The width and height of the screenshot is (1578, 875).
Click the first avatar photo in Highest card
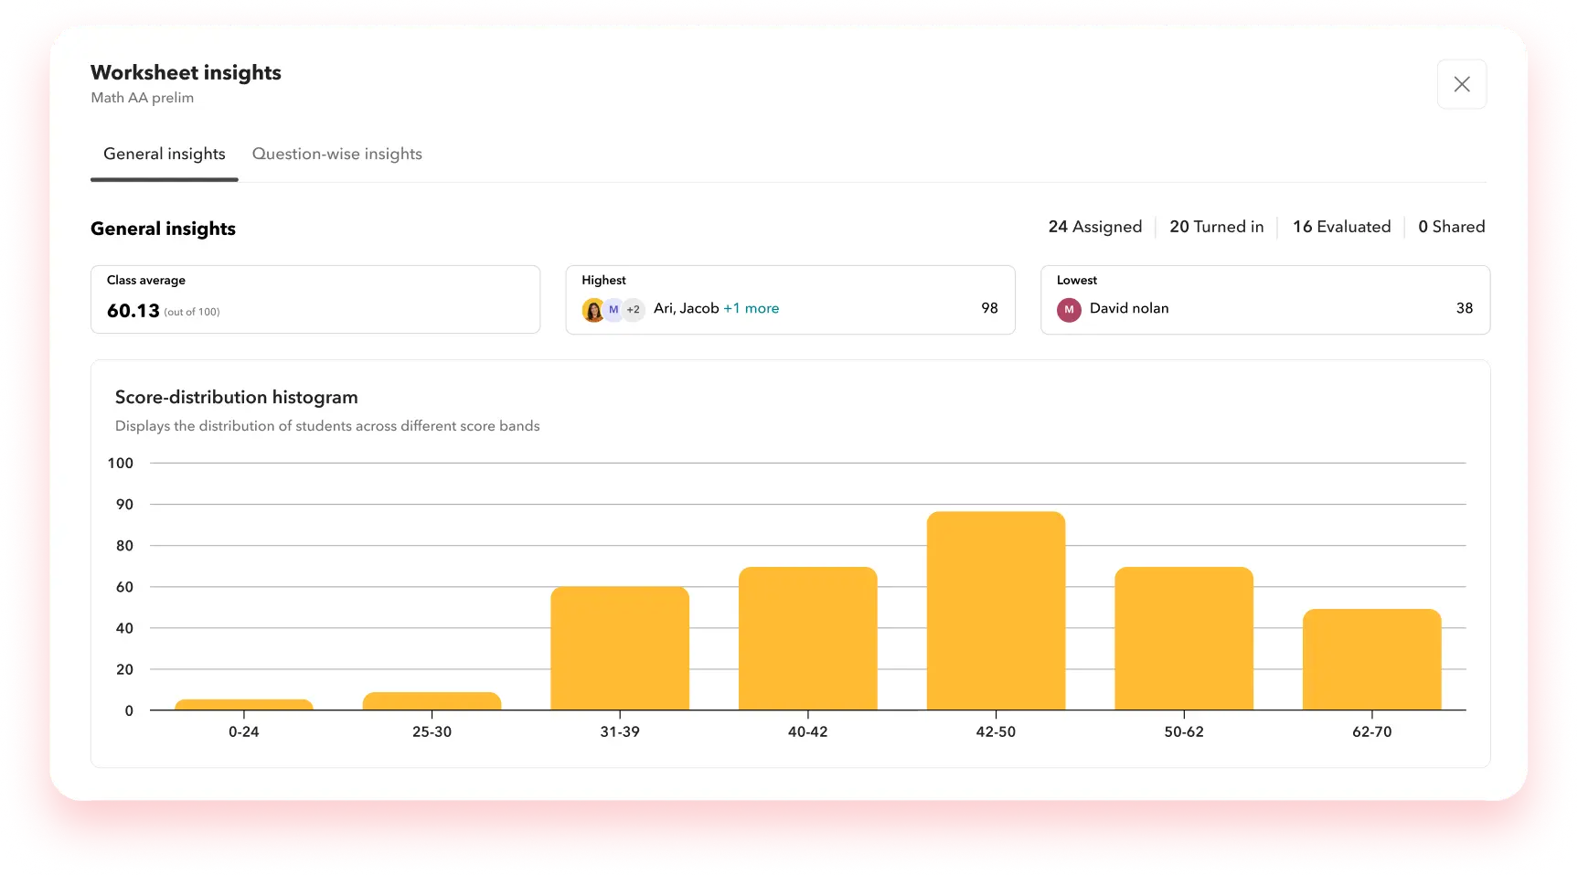(593, 310)
